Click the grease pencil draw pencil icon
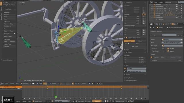This screenshot has height=103, width=184. click(125, 44)
